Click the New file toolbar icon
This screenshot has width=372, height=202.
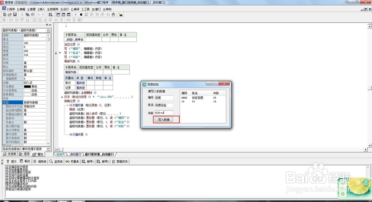(x=4, y=15)
